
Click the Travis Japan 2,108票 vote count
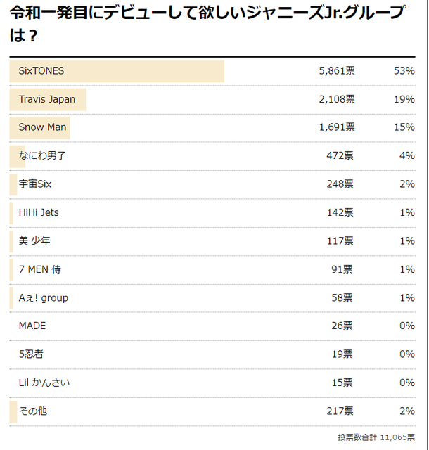click(x=337, y=99)
